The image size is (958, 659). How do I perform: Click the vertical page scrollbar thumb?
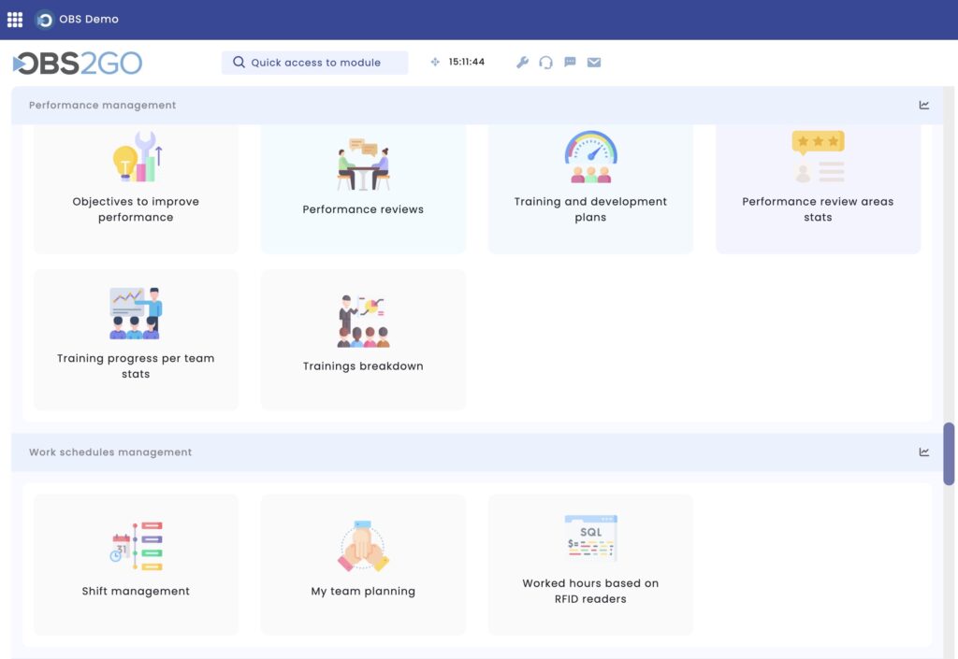click(949, 453)
